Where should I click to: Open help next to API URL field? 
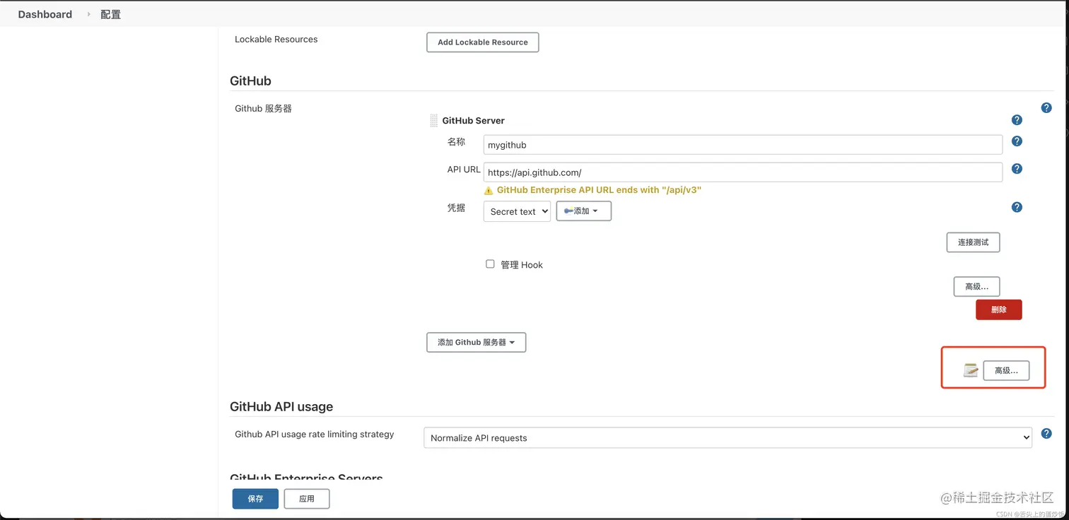tap(1017, 169)
